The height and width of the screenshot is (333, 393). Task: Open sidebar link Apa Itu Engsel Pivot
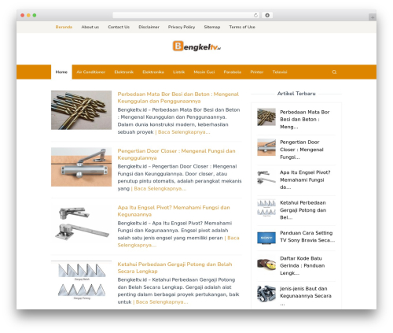305,179
